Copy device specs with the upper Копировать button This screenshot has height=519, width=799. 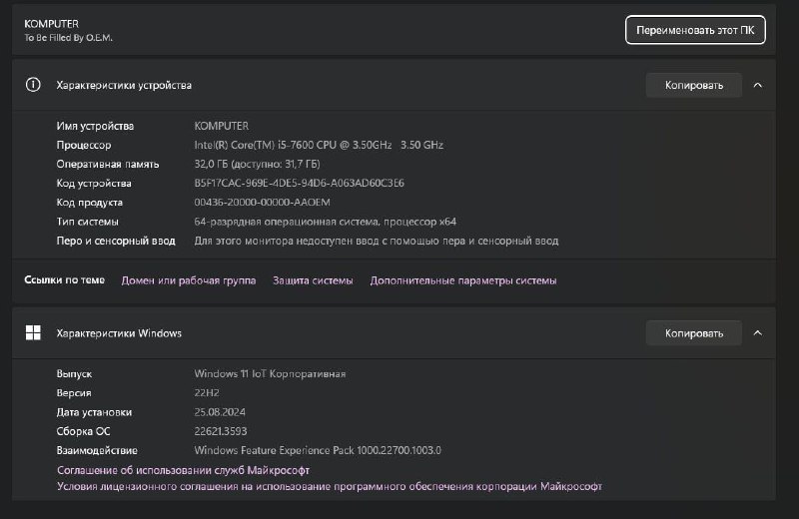tap(693, 85)
